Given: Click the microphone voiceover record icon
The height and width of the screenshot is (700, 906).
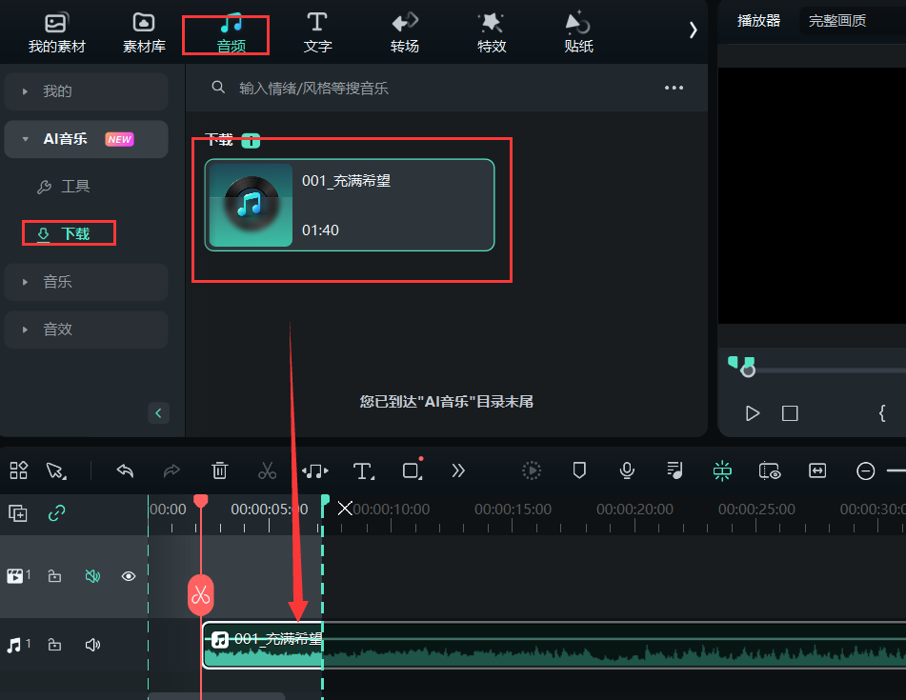Looking at the screenshot, I should point(627,470).
